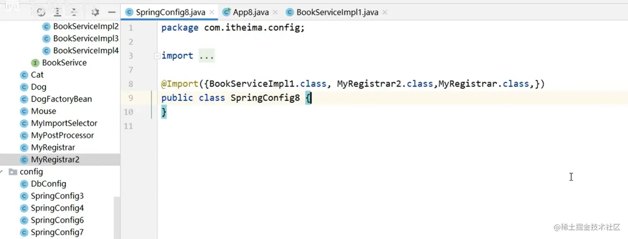The image size is (628, 239).
Task: Click the class icon beside Cat
Action: (24, 75)
